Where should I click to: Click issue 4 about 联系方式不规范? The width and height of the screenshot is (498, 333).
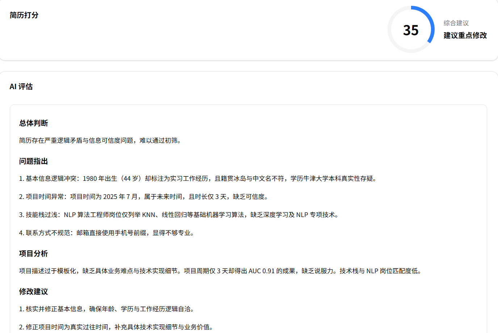point(108,233)
